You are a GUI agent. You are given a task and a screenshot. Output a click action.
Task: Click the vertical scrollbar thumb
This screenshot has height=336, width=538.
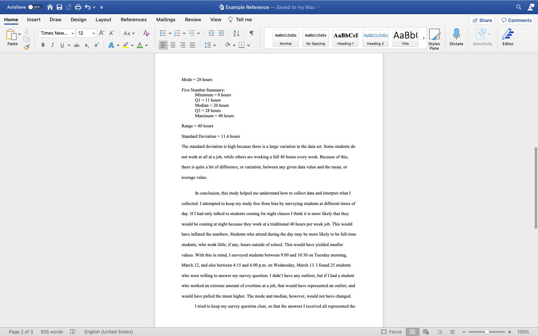point(536,188)
